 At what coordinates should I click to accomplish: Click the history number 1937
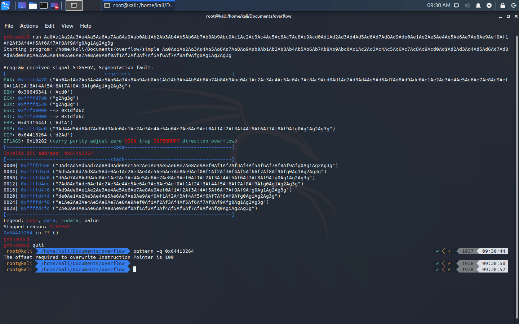468,251
